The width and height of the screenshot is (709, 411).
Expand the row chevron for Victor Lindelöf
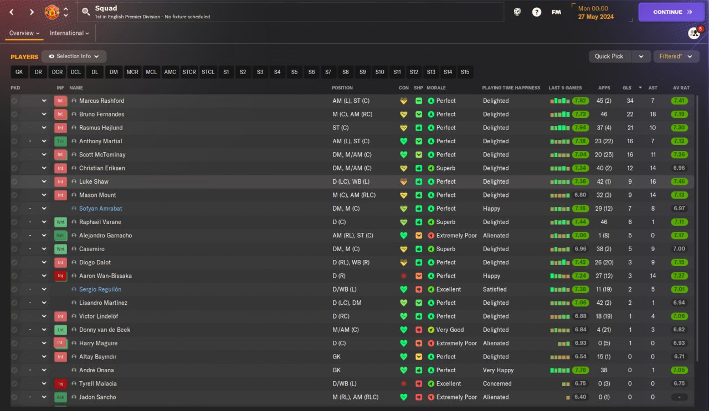(x=44, y=316)
